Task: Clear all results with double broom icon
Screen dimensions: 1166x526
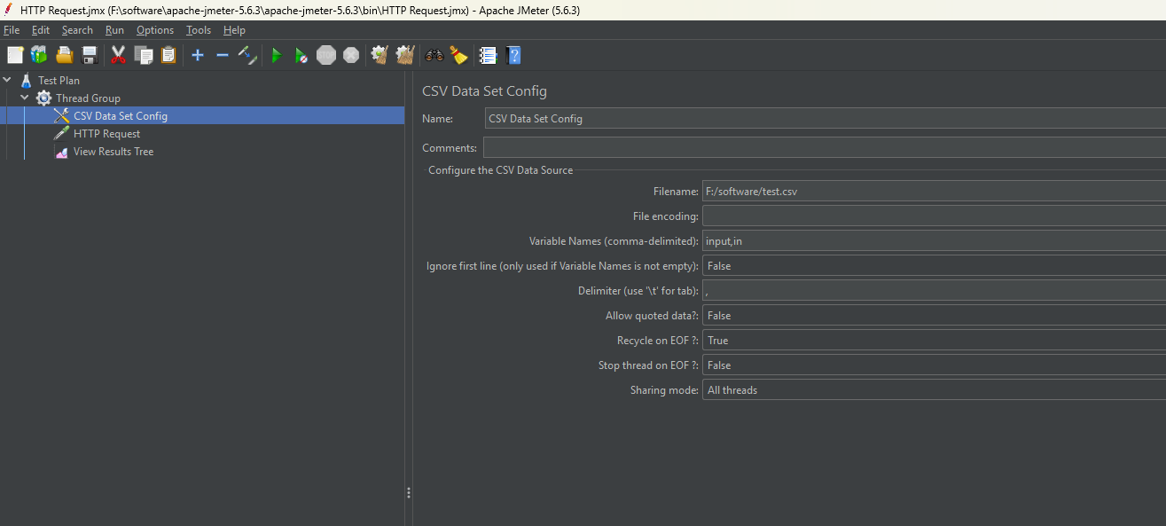Action: pos(405,55)
